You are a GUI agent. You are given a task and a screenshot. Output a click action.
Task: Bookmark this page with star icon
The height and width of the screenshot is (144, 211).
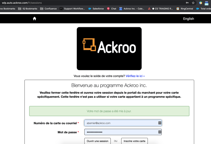pos(193,3)
